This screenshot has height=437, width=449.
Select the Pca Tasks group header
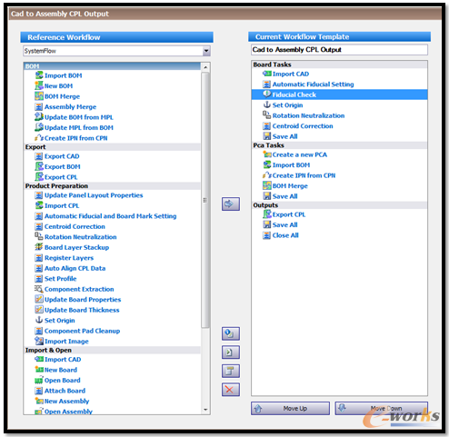coord(339,145)
